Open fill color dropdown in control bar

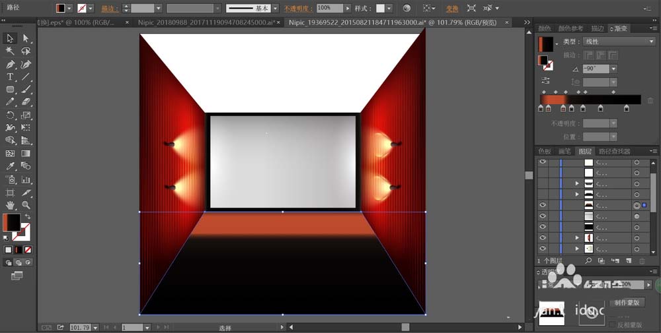69,8
